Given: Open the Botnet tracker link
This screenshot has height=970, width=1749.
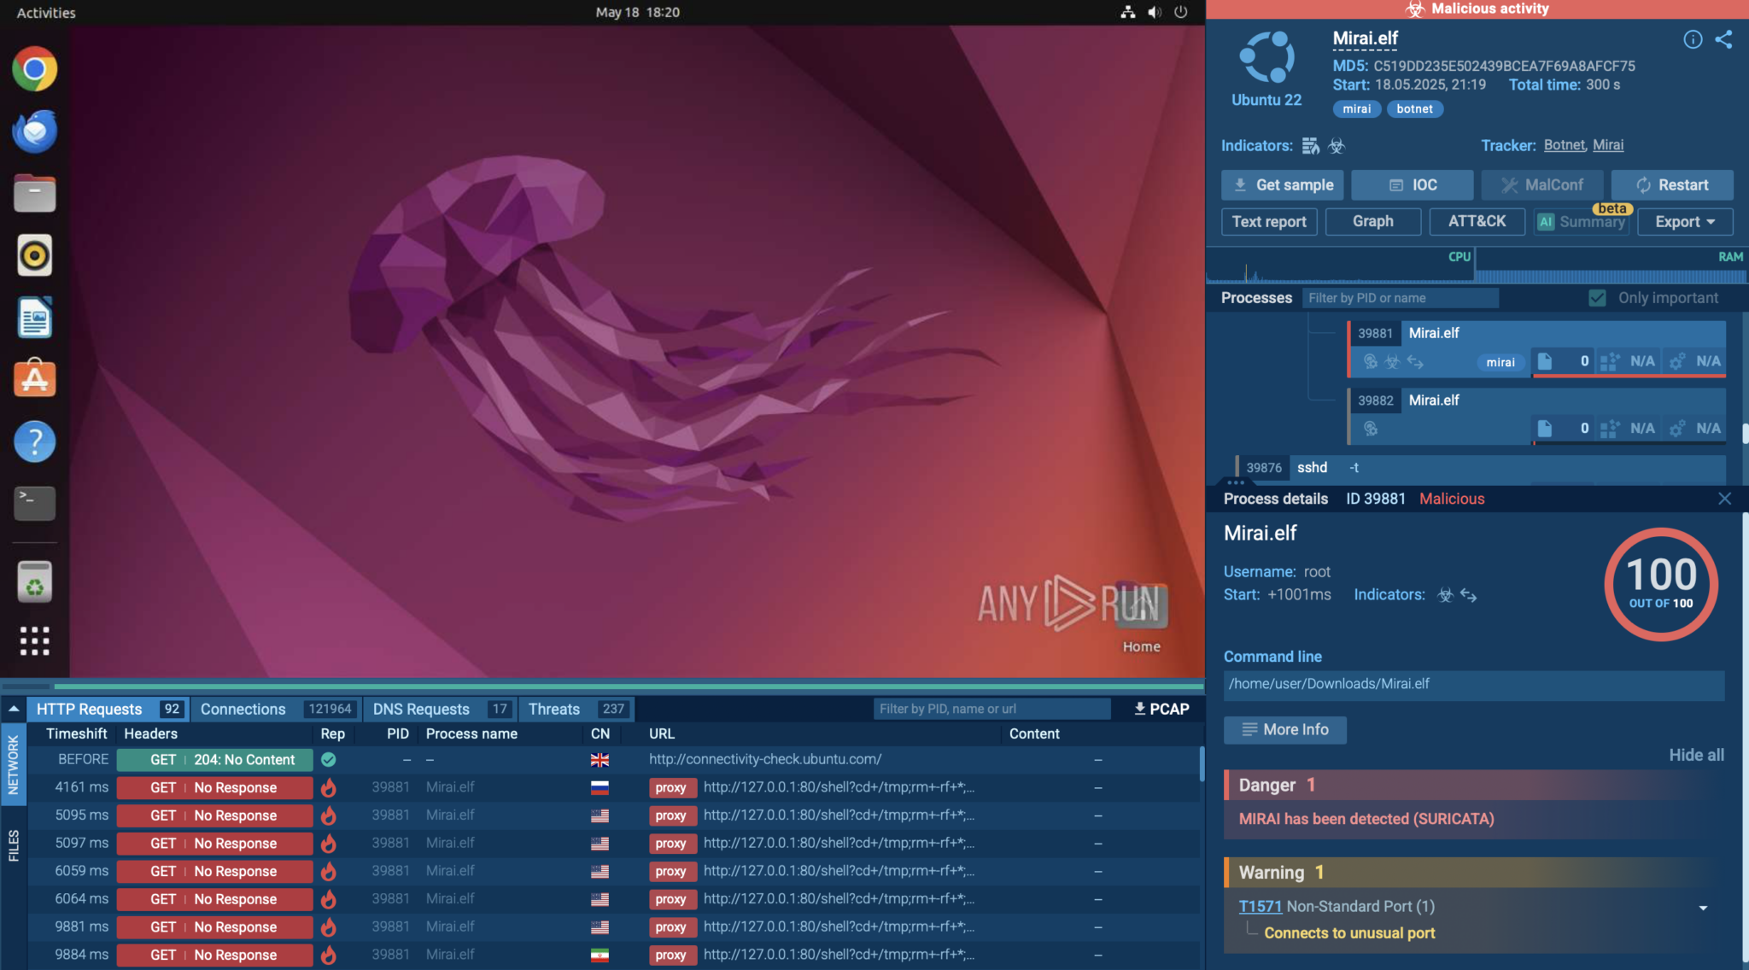Looking at the screenshot, I should pos(1564,144).
